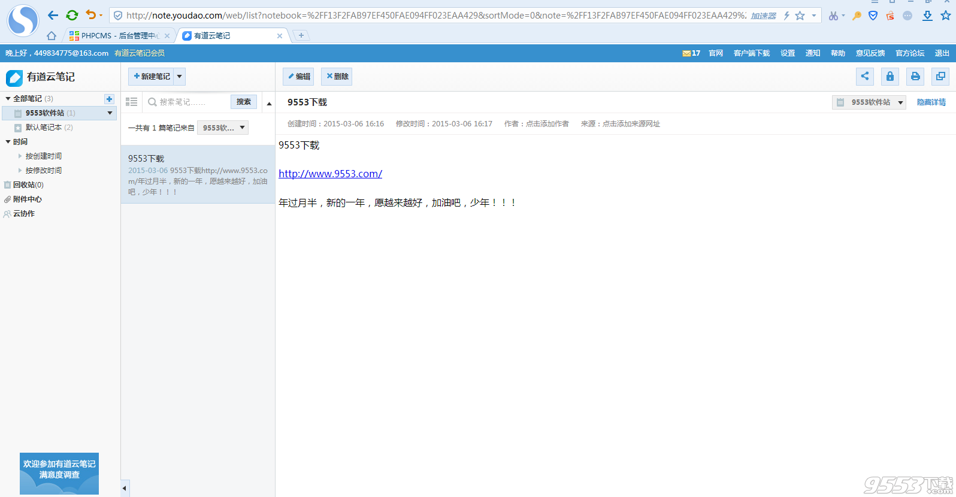The width and height of the screenshot is (956, 497).
Task: Open browser home page icon
Action: (x=52, y=36)
